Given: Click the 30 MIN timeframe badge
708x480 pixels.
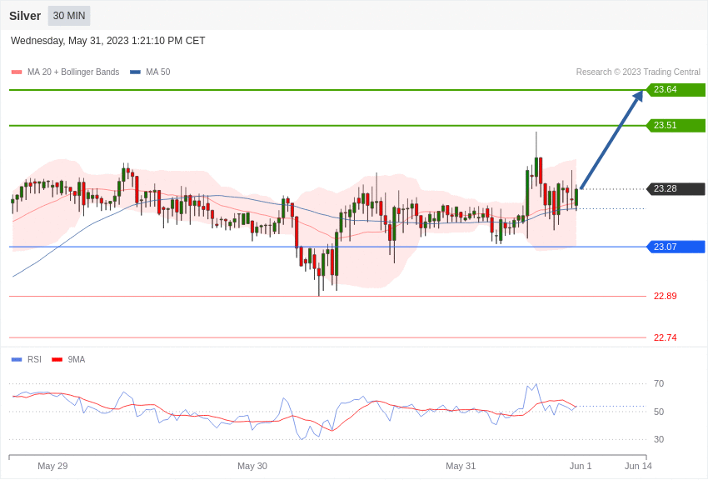Looking at the screenshot, I should (69, 16).
